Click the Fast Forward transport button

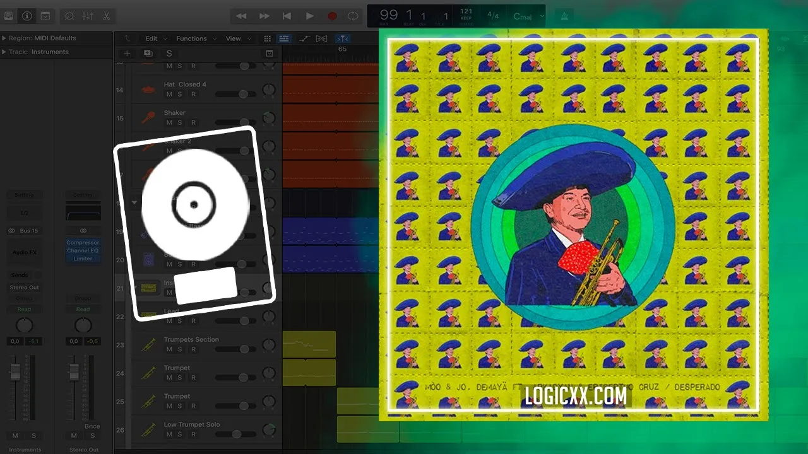pos(264,16)
